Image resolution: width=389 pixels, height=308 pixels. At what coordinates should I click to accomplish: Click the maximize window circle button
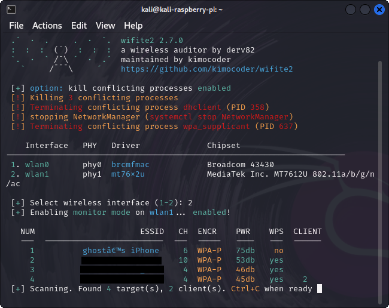[365, 10]
